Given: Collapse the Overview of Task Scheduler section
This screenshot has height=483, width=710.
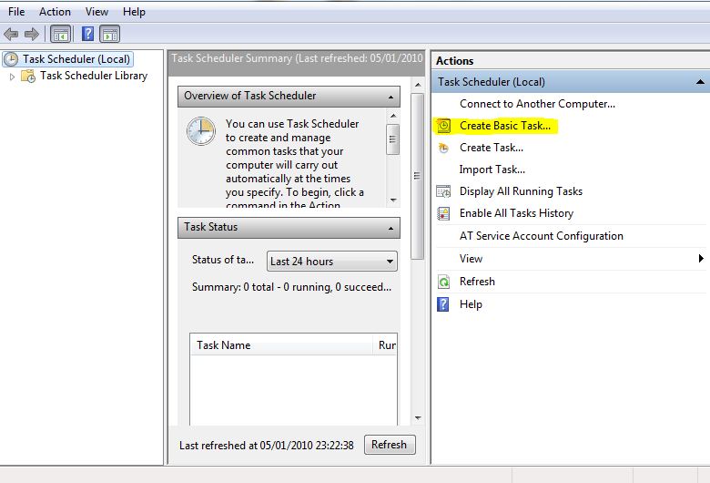Looking at the screenshot, I should point(391,97).
